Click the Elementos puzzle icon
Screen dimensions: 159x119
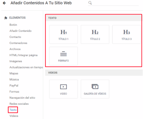coord(6,18)
